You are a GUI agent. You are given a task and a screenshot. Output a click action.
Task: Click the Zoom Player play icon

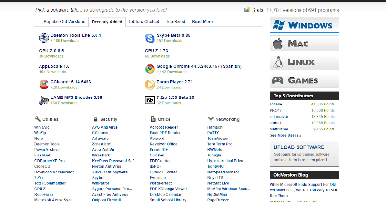(150, 85)
